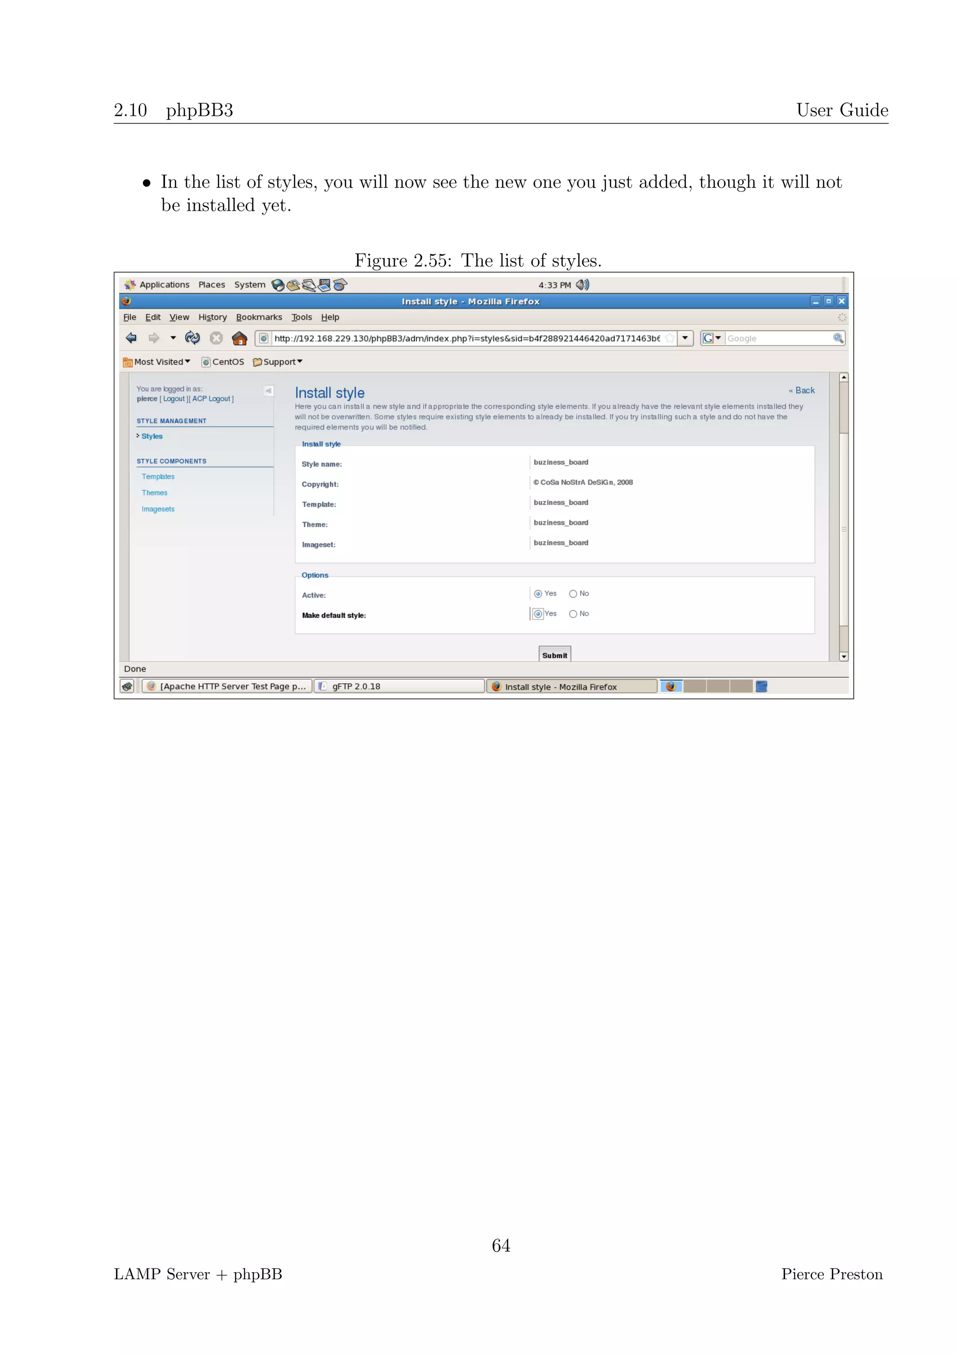Launch the web browser panel launcher icon
Viewport: 957px width, 1354px height.
(278, 285)
